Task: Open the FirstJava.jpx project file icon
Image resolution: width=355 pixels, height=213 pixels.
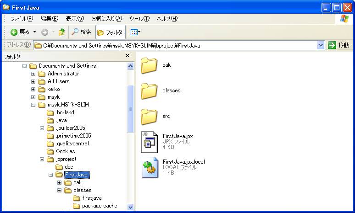Action: [x=150, y=142]
